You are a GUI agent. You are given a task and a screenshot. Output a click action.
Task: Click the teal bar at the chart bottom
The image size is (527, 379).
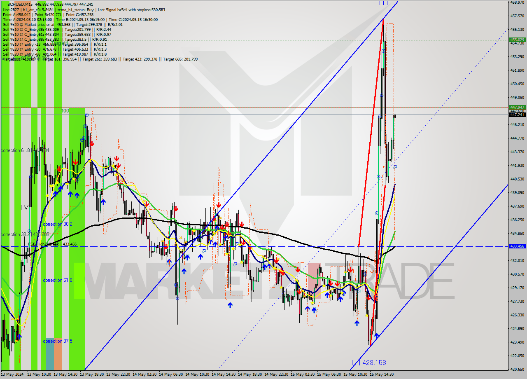(x=49, y=354)
